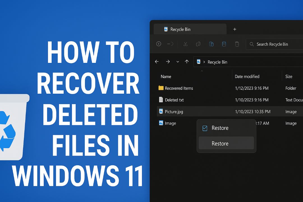Click the Copy icon

point(198,44)
